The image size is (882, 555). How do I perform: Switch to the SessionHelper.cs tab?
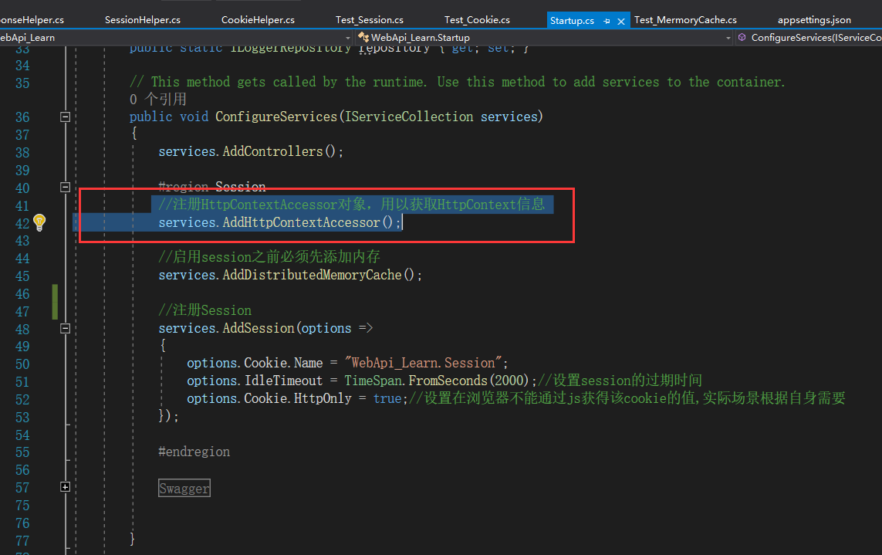click(x=142, y=19)
